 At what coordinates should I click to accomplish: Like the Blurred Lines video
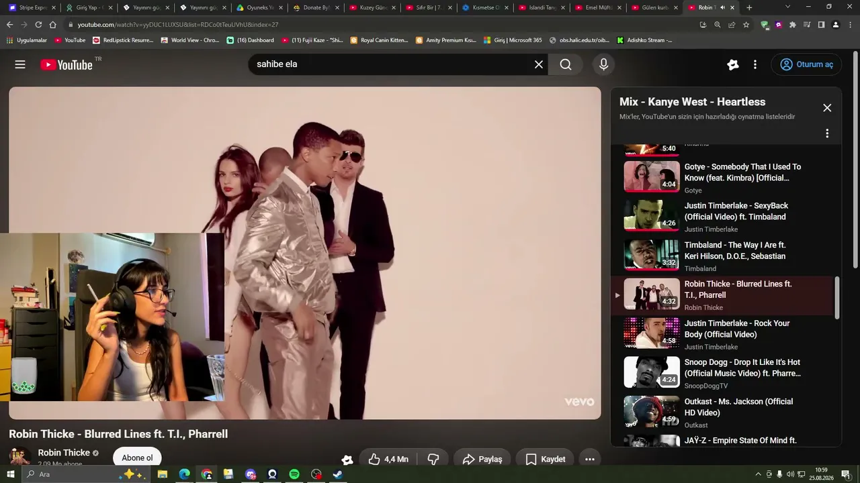388,460
